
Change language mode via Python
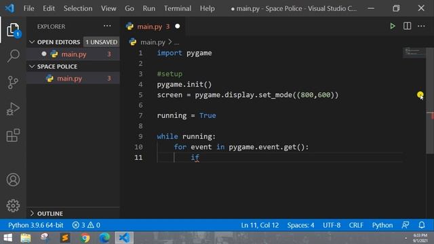click(382, 225)
